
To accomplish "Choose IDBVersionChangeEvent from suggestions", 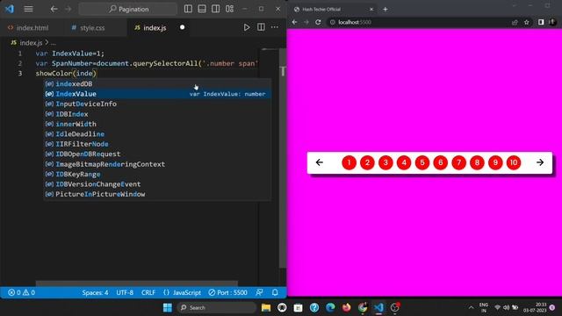I will (x=157, y=184).
